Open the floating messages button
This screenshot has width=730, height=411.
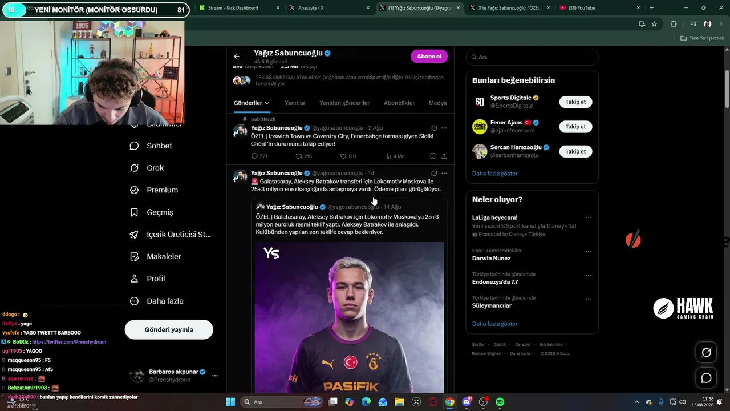[706, 378]
